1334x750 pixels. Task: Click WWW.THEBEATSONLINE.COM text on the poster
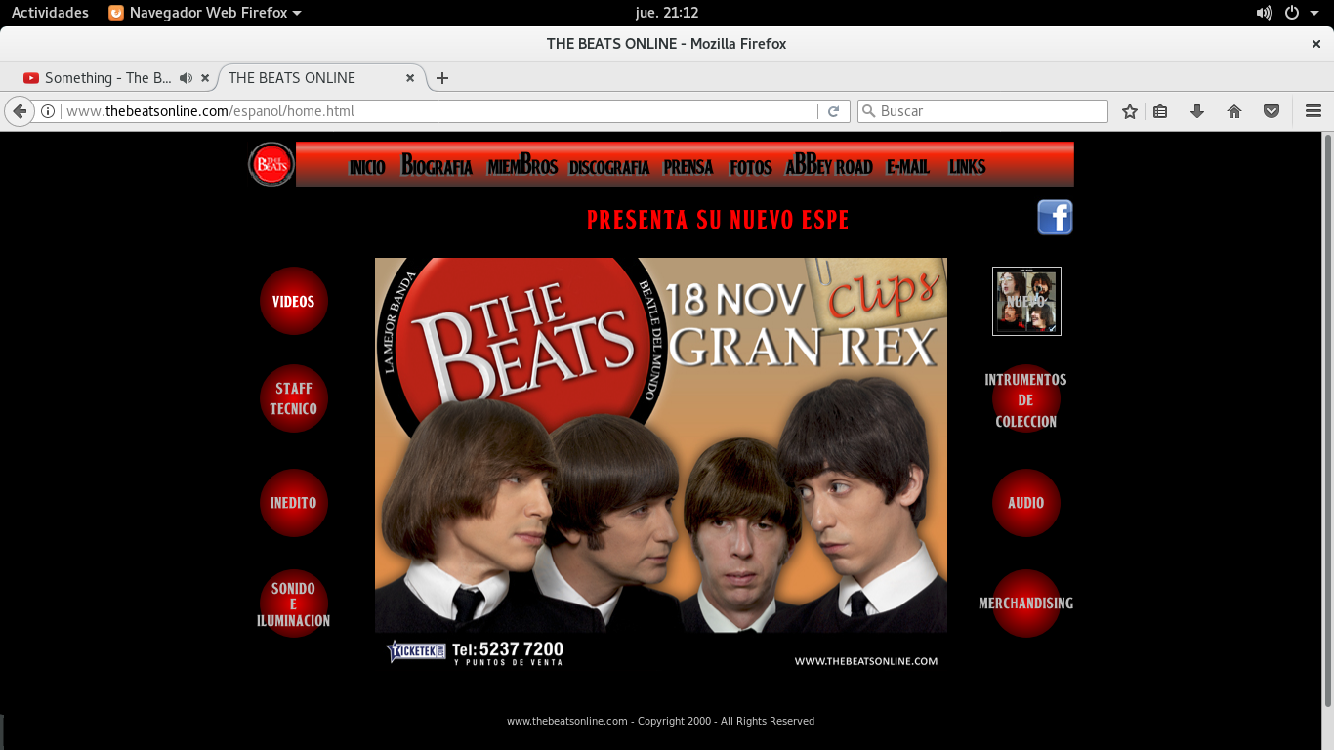[x=866, y=661]
